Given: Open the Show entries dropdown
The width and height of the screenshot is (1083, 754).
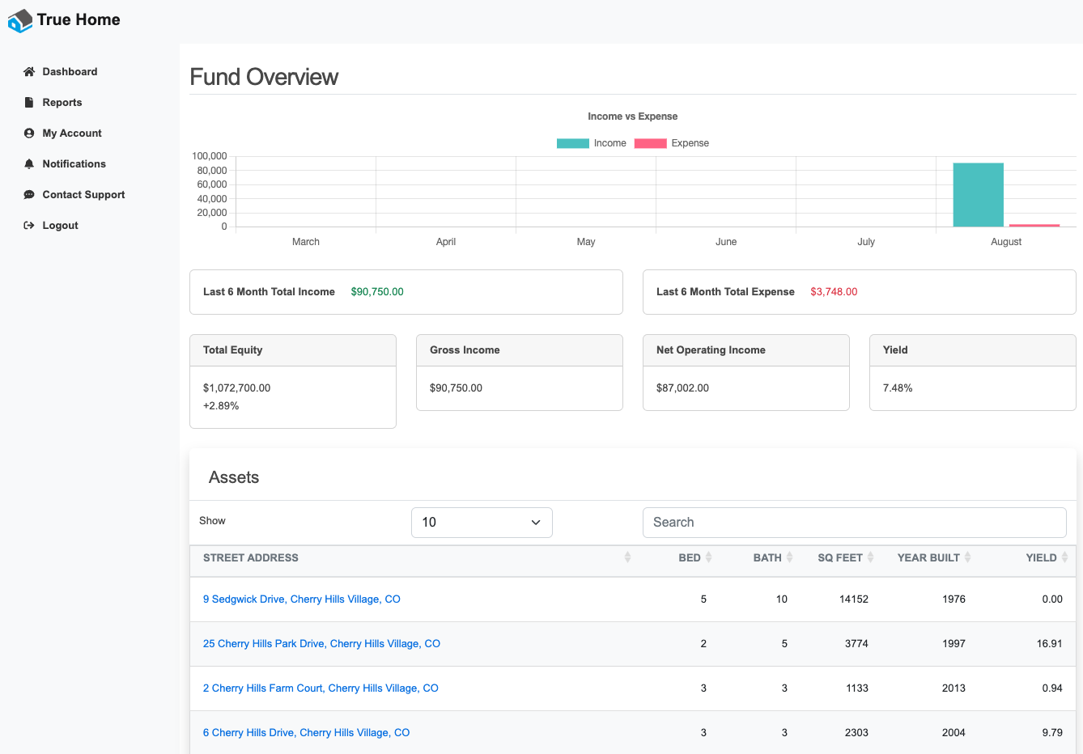Looking at the screenshot, I should (482, 523).
